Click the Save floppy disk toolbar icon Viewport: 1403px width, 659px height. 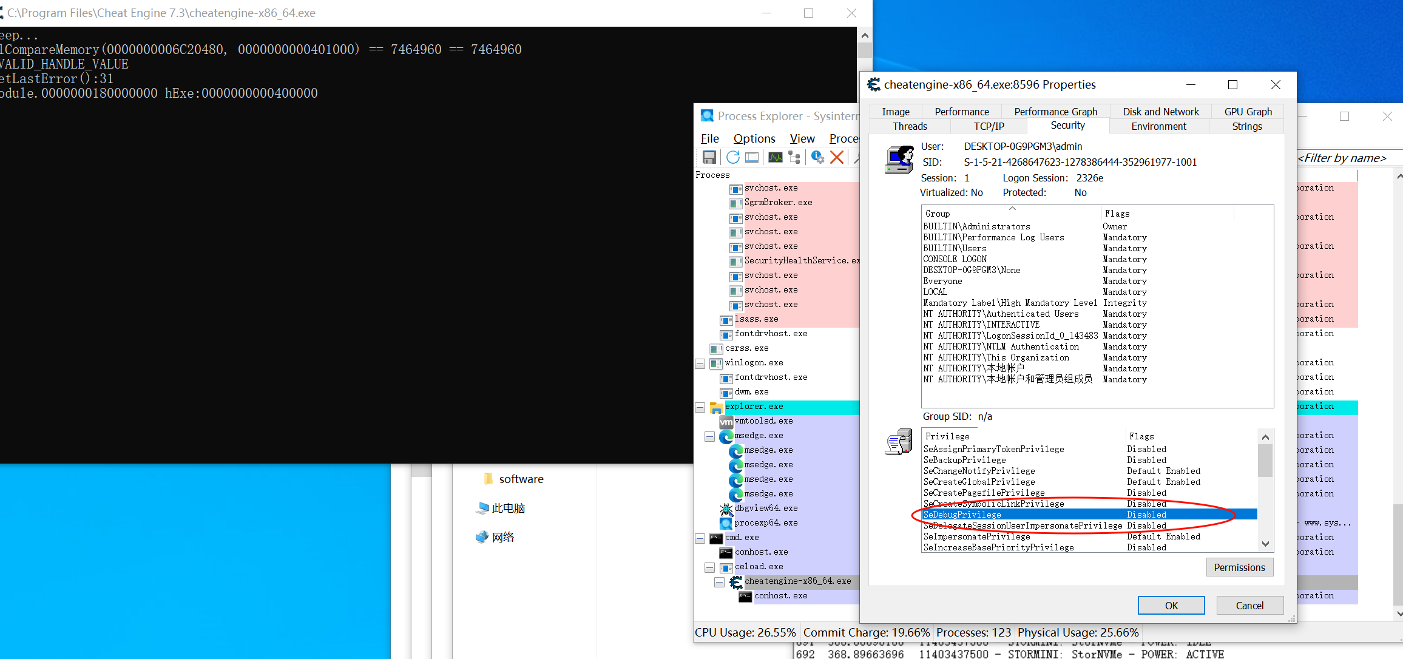[709, 157]
